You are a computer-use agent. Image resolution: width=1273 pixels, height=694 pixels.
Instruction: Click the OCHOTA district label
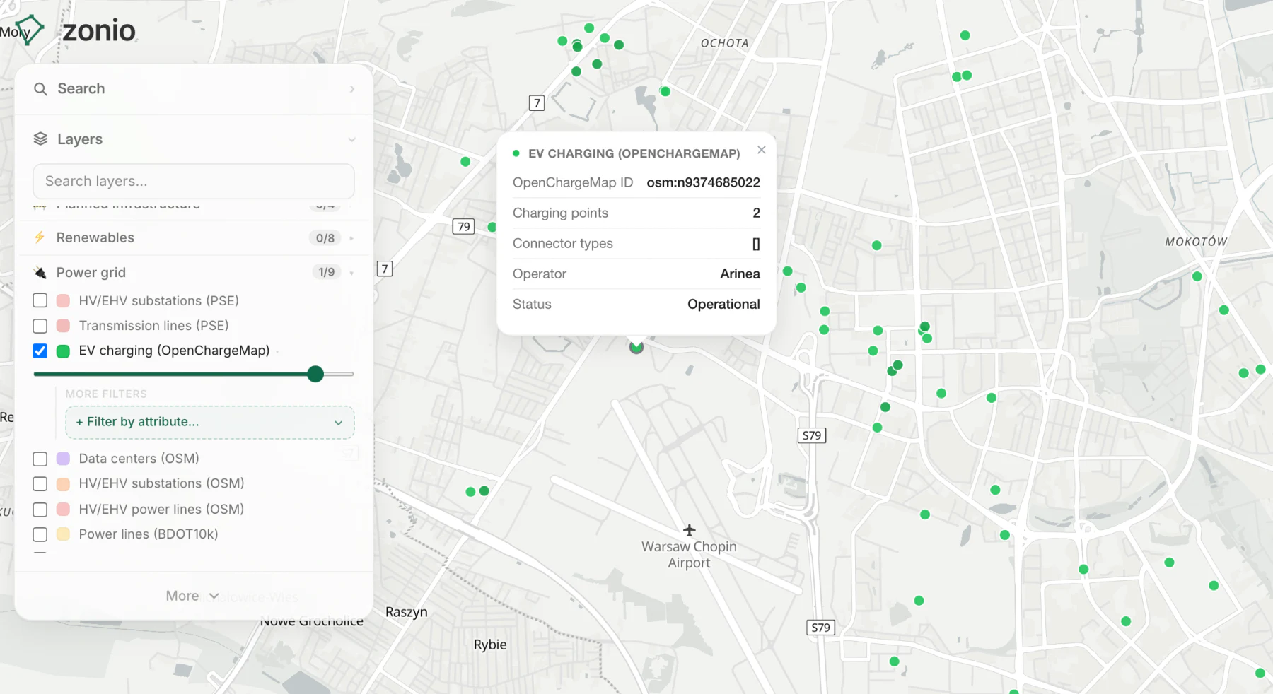[724, 43]
